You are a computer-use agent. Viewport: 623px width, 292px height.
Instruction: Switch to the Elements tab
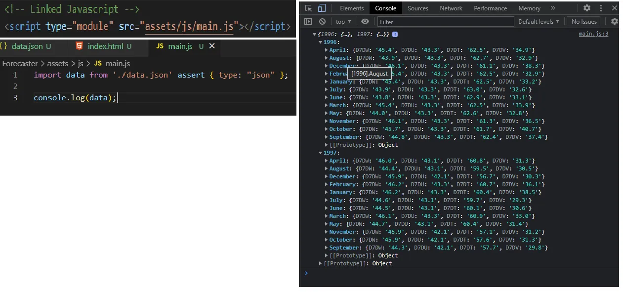352,8
